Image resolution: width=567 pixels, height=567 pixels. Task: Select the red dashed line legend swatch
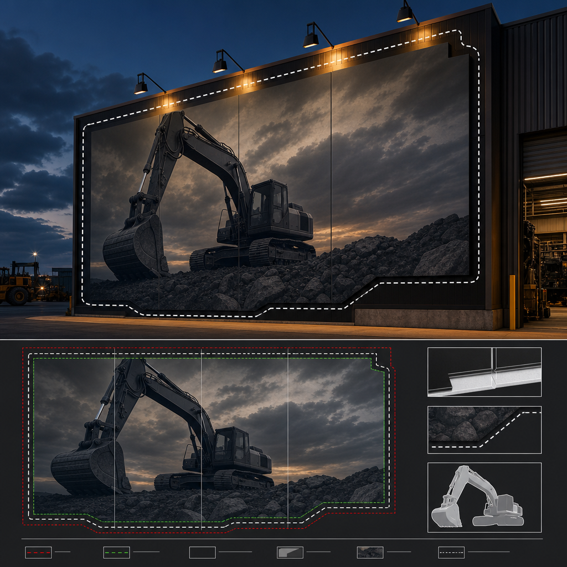pos(38,553)
